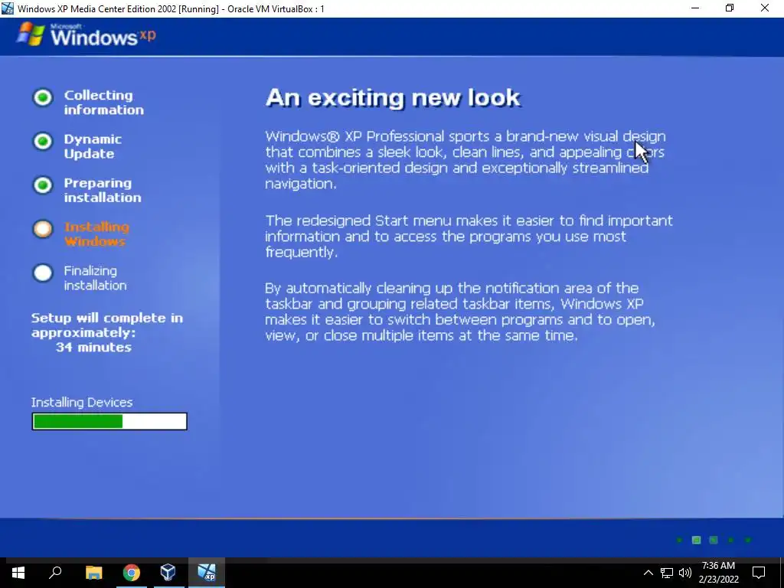Click the Installing Devices progress bar
Image resolution: width=784 pixels, height=588 pixels.
point(109,422)
